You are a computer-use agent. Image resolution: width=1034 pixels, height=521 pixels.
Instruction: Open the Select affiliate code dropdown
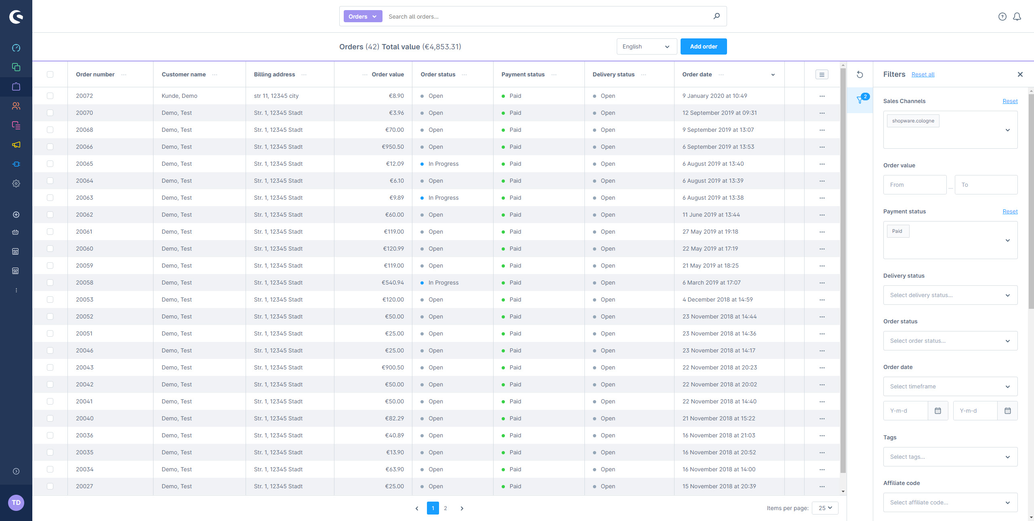tap(950, 502)
